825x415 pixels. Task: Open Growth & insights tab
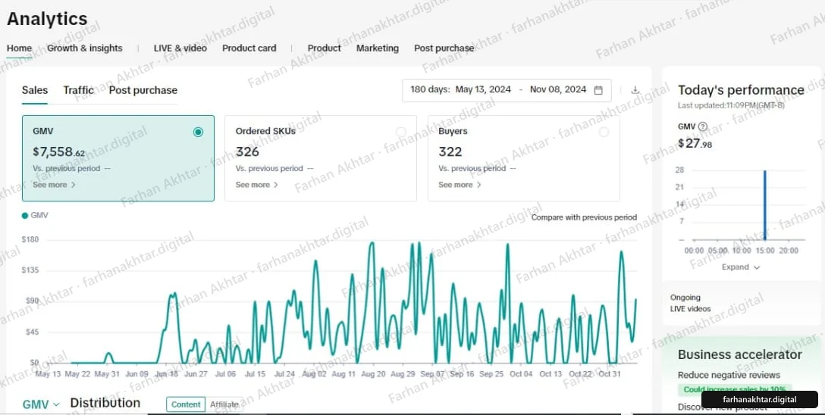pos(85,48)
